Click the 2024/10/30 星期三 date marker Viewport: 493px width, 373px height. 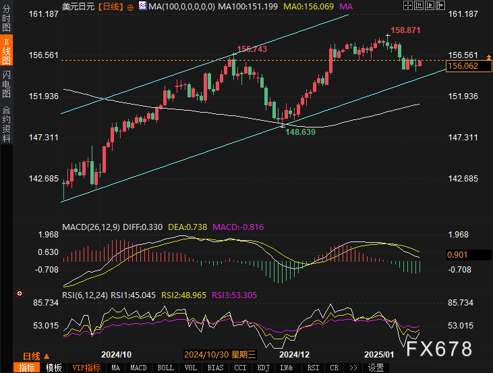click(220, 355)
